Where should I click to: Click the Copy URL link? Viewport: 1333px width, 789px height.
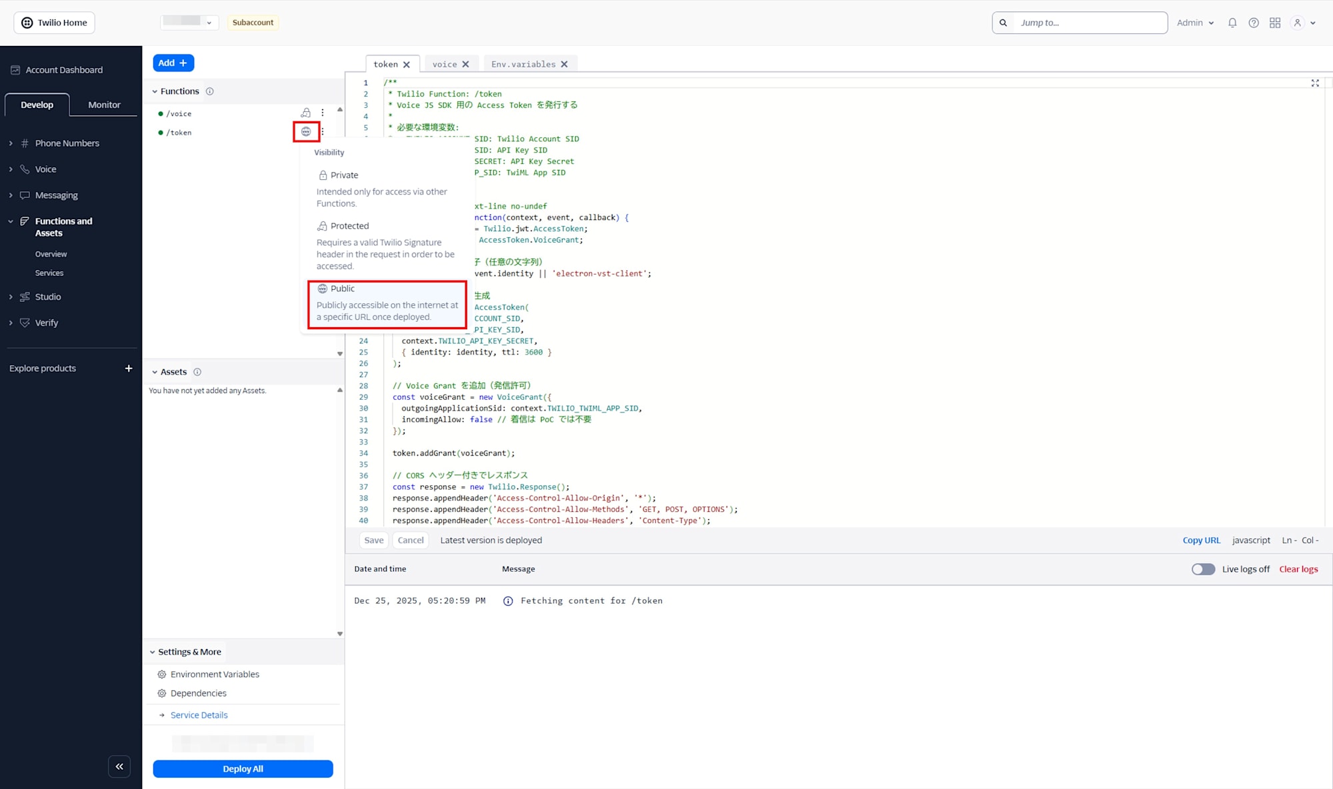1201,540
